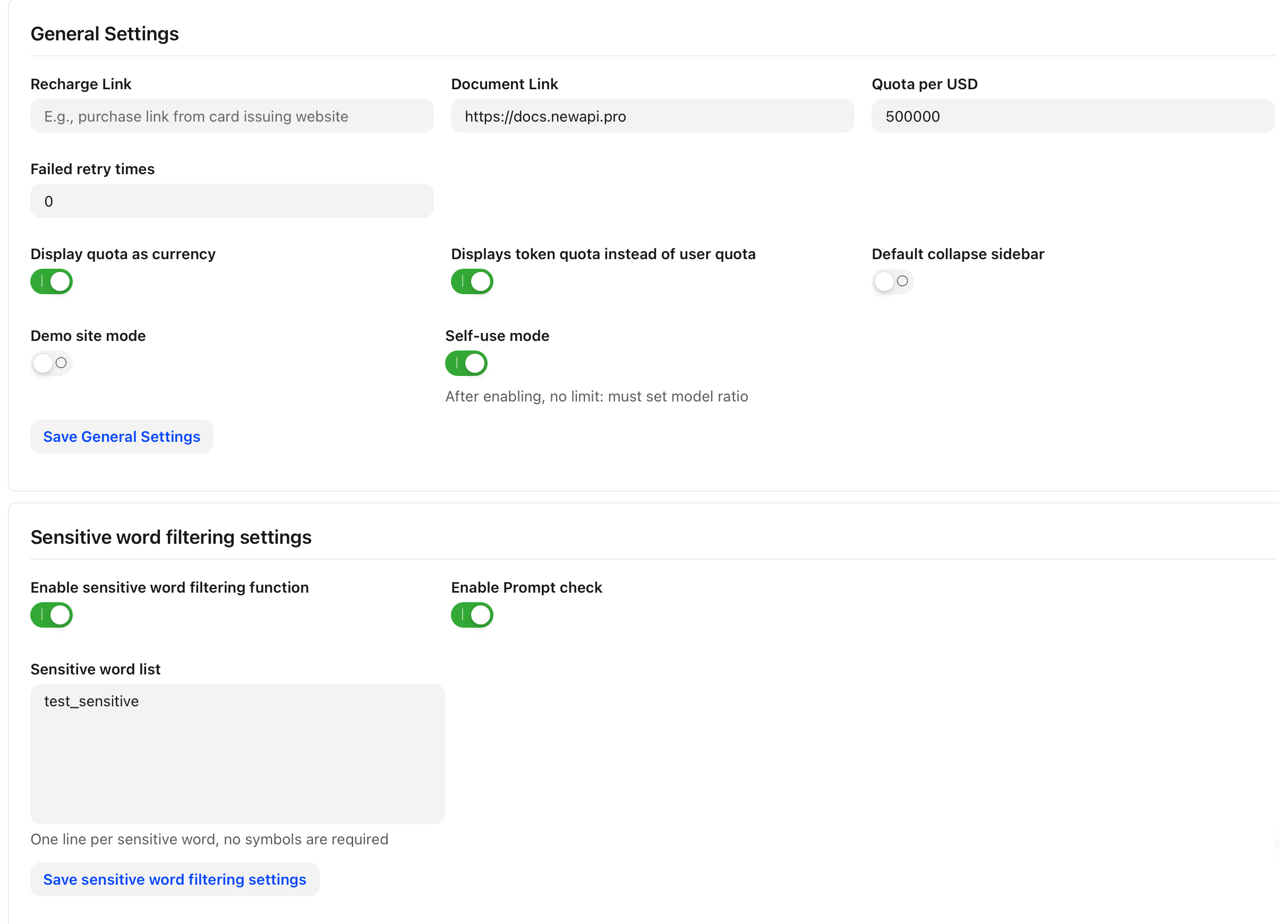Save sensitive word filtering settings
Image resolution: width=1279 pixels, height=924 pixels.
[x=175, y=879]
